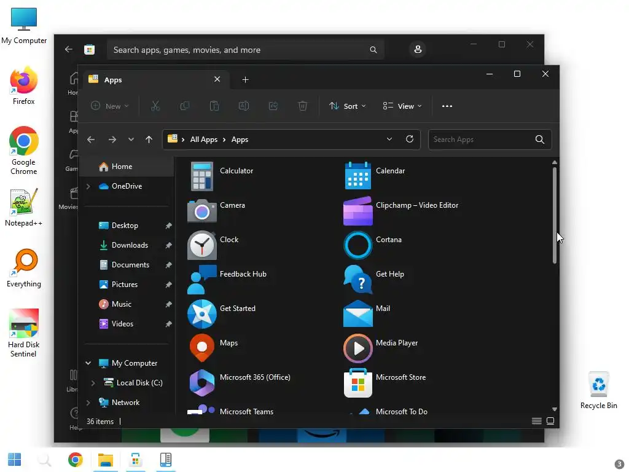Screen dimensions: 629x472
Task: Click the file list vertical scrollbar
Action: tap(555, 215)
